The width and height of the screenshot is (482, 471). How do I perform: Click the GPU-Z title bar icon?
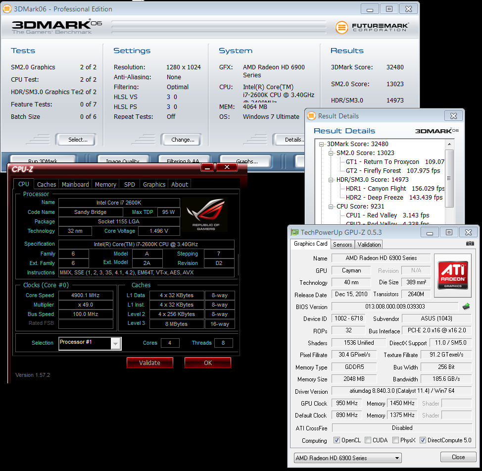coord(295,232)
